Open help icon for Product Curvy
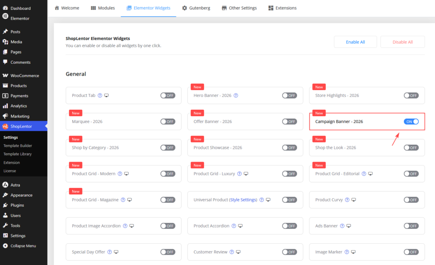Image resolution: width=435 pixels, height=265 pixels. pyautogui.click(x=347, y=200)
